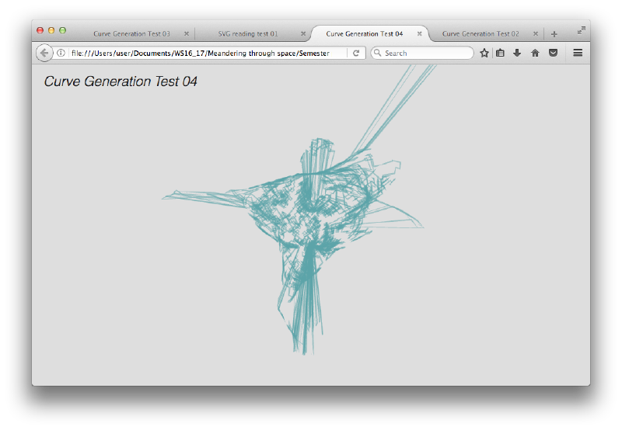Go to the home page icon
622x430 pixels.
coord(535,53)
